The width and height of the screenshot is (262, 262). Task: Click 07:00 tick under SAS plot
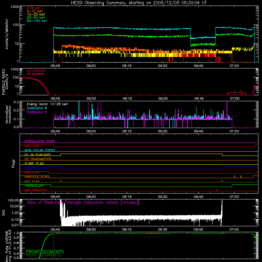coord(234,230)
